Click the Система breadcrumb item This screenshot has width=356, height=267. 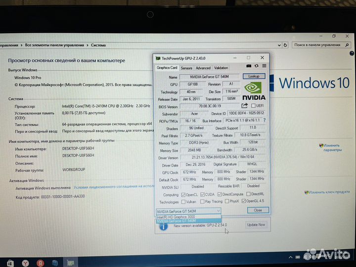[x=98, y=45]
